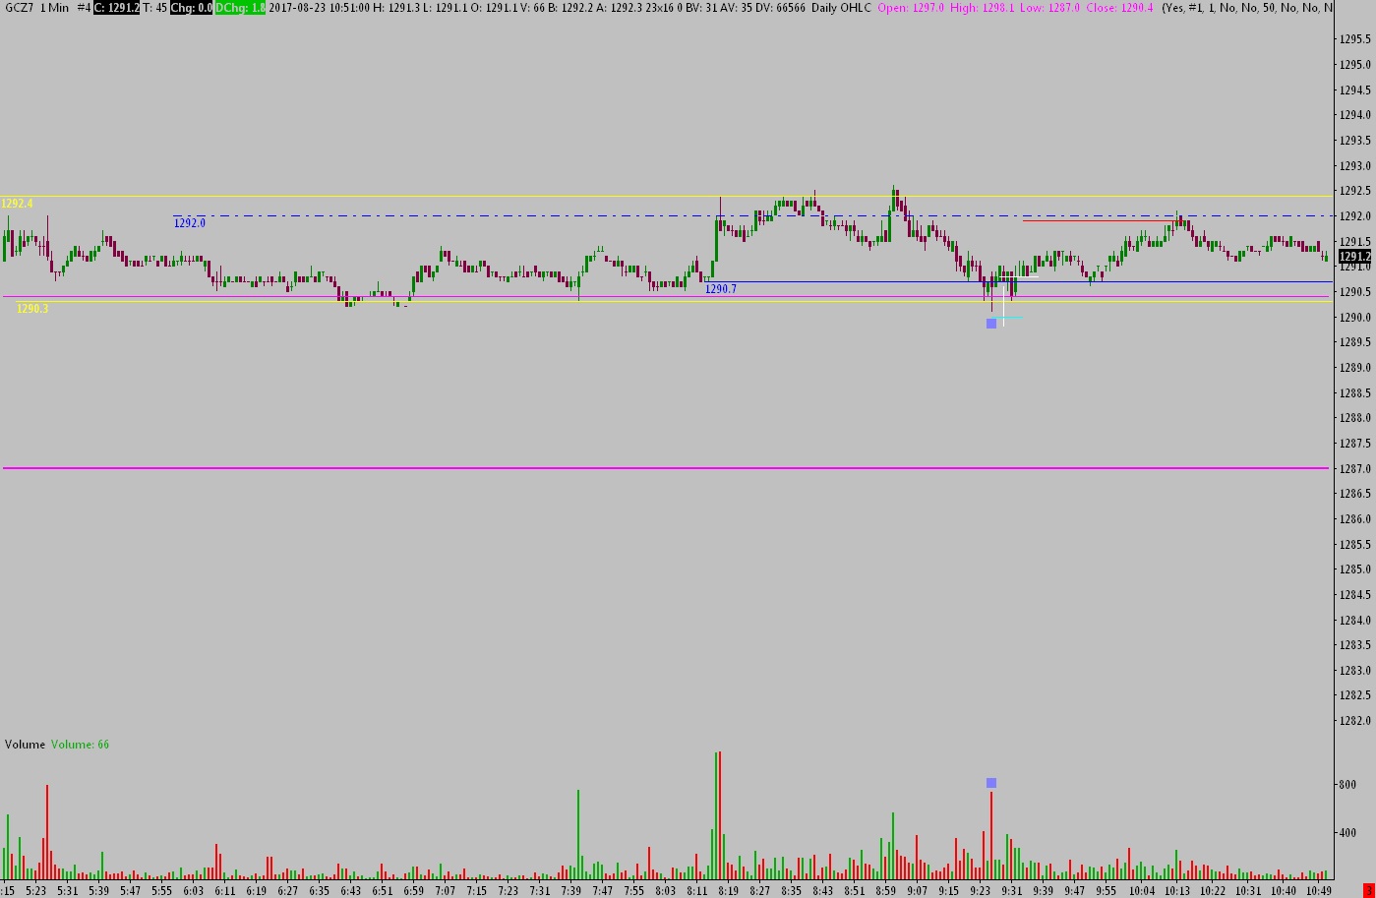Click 1293.0 on the price axis
This screenshot has width=1376, height=898.
coord(1355,166)
